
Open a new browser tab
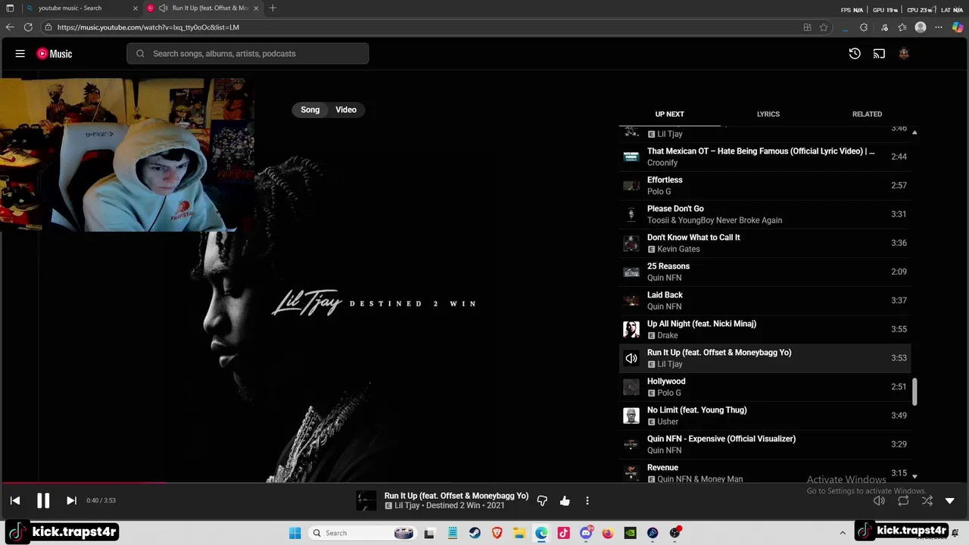click(x=273, y=8)
